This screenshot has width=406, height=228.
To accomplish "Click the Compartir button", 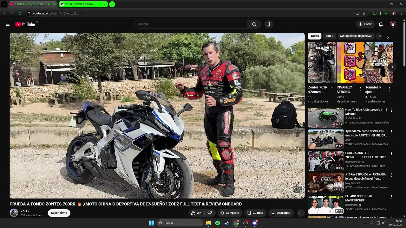I will [x=229, y=213].
